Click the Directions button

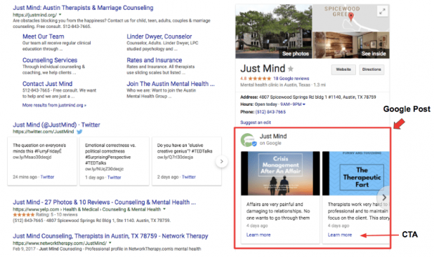pos(371,69)
